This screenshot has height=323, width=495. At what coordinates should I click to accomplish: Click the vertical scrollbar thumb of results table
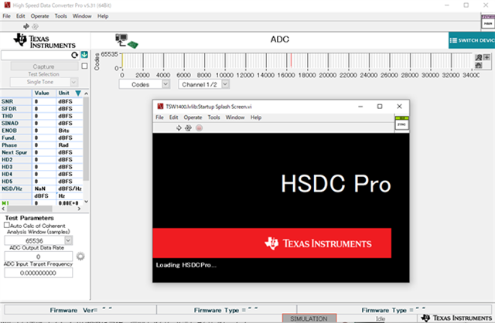(x=86, y=139)
